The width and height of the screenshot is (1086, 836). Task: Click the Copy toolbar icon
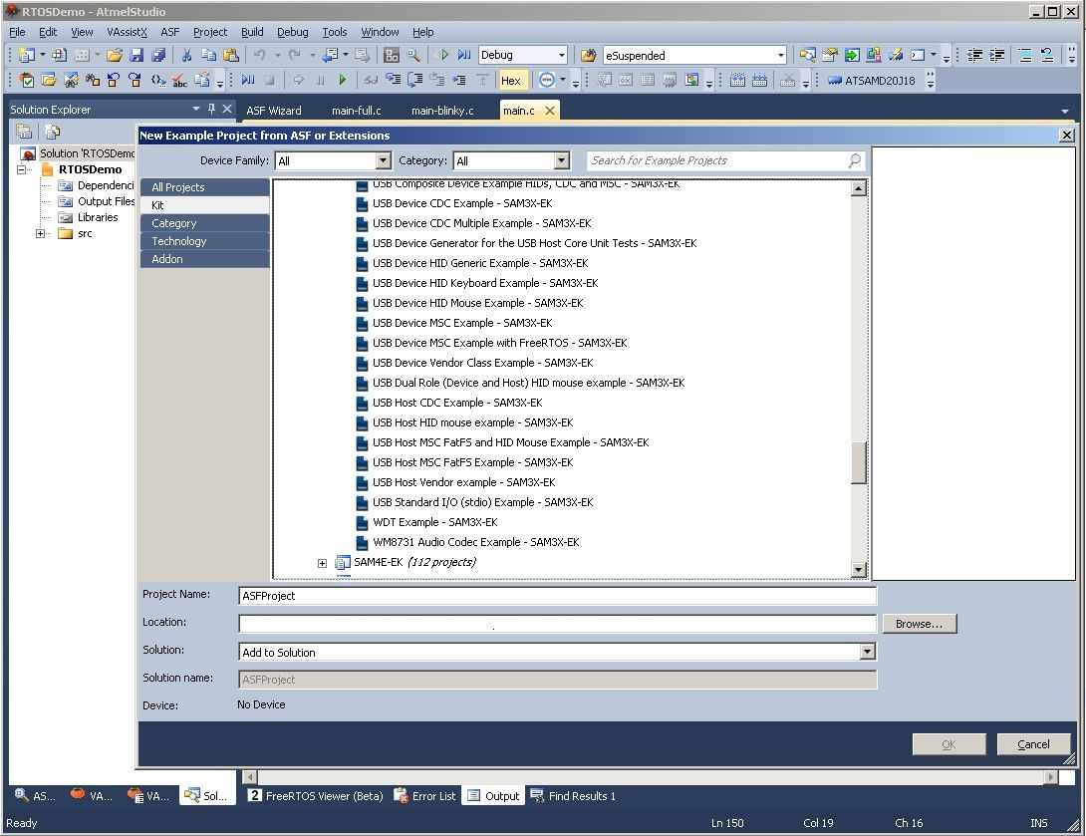[x=208, y=56]
